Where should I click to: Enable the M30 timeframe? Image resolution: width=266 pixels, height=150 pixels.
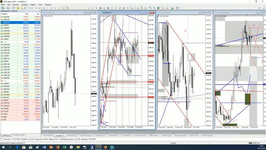click(x=44, y=8)
